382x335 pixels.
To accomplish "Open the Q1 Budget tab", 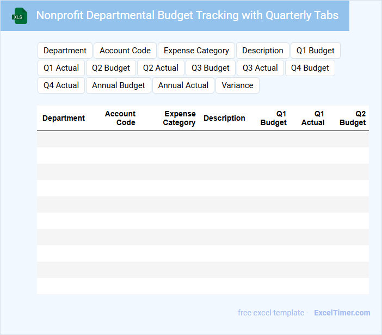I will [x=316, y=51].
